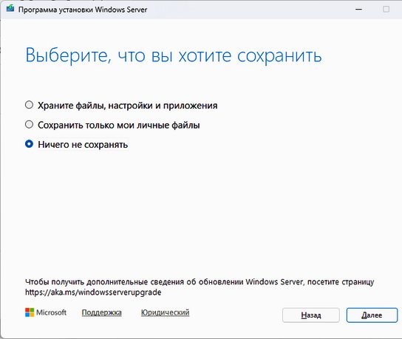This screenshot has width=402, height=339.
Task: Click the window title 'Программа установки Windows Server'
Action: (x=83, y=10)
